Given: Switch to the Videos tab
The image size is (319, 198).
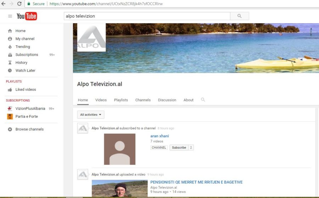Looking at the screenshot, I should click(101, 100).
